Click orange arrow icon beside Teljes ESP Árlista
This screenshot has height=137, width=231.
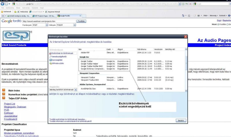coord(4,98)
